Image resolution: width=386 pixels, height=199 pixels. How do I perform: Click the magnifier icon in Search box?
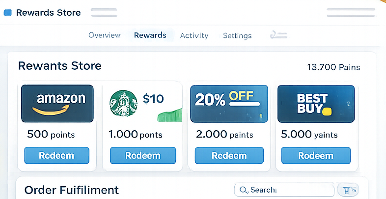click(x=243, y=190)
